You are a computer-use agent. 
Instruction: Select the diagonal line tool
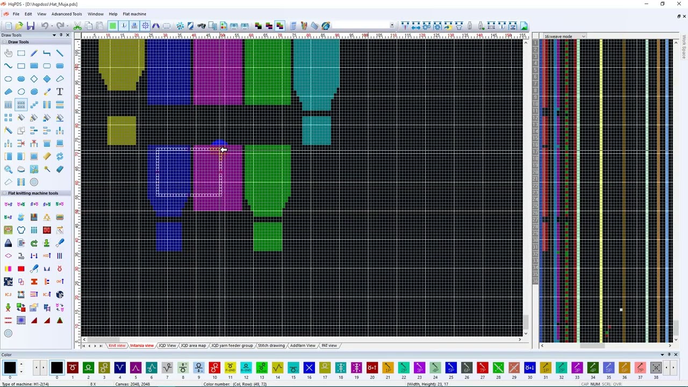coord(60,53)
